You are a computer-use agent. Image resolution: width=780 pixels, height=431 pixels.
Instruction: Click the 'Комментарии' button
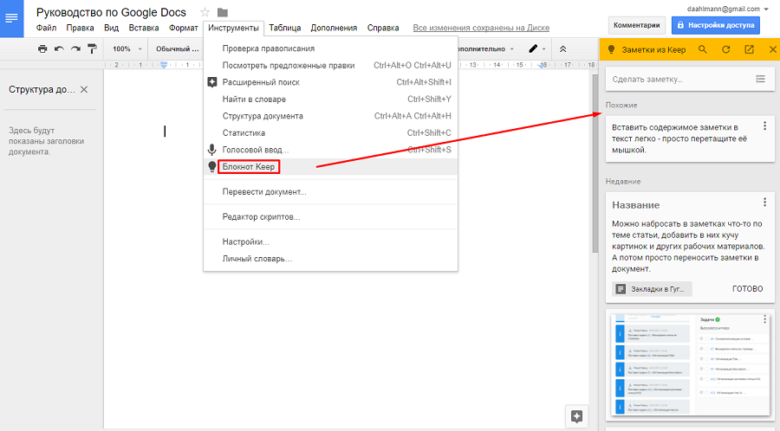[637, 25]
